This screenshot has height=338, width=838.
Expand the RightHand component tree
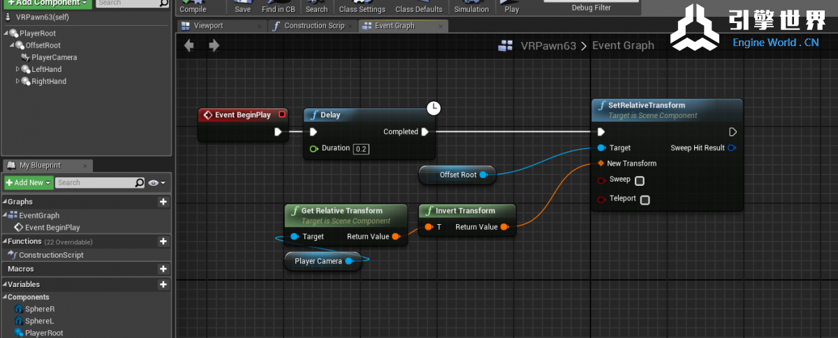18,82
